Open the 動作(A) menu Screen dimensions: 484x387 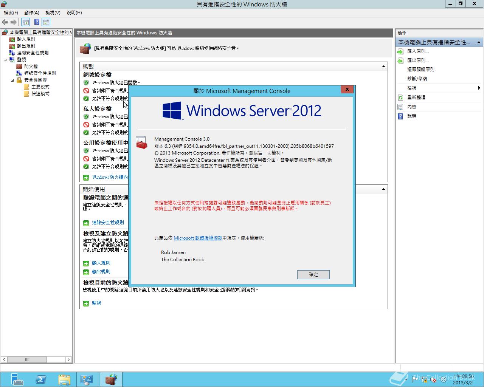pos(32,13)
